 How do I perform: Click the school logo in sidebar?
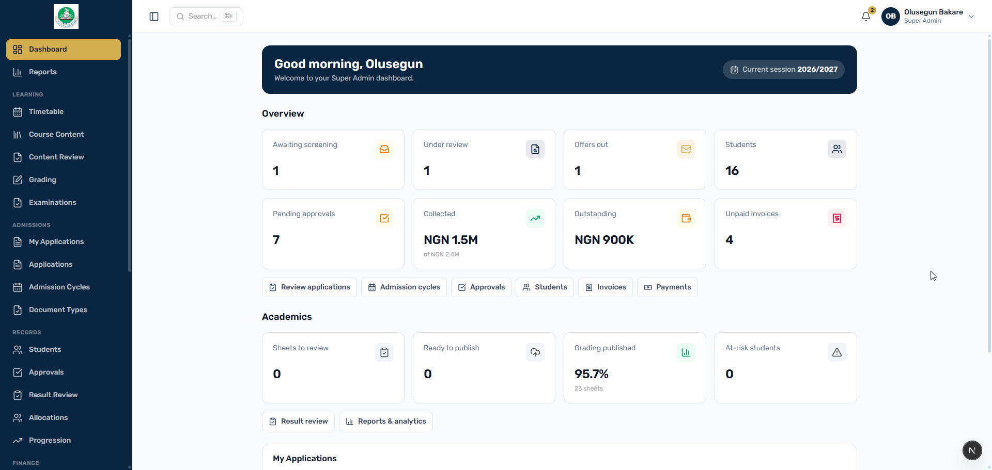66,17
